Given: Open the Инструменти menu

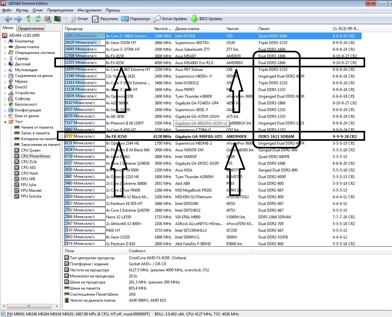Looking at the screenshot, I should [x=90, y=10].
